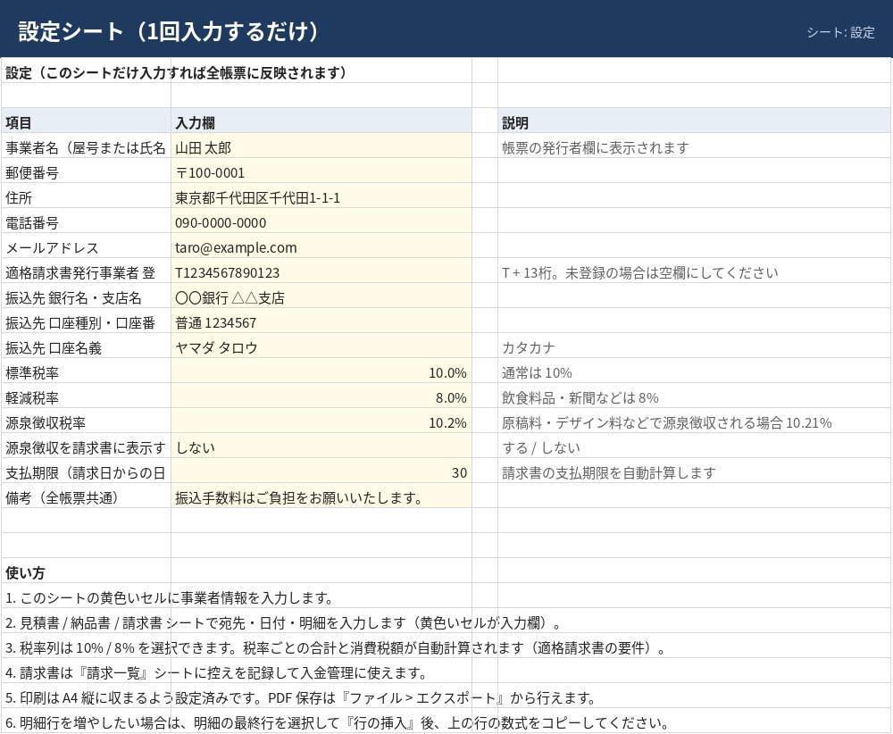
Task: Select the address cell 東京都千代田区千代田1-1-1
Action: 321,196
